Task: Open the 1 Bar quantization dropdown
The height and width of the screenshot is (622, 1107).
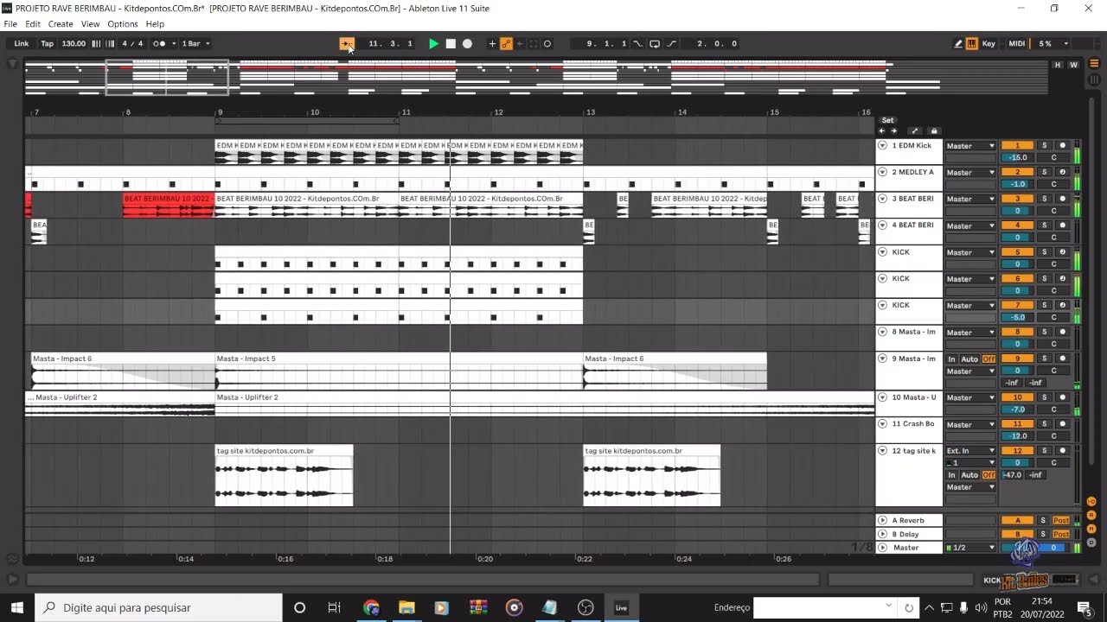Action: click(x=195, y=43)
